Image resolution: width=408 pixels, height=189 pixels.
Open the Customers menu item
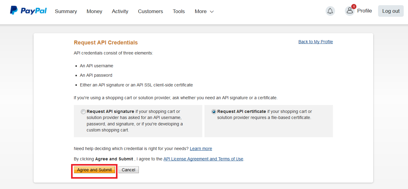pyautogui.click(x=150, y=11)
